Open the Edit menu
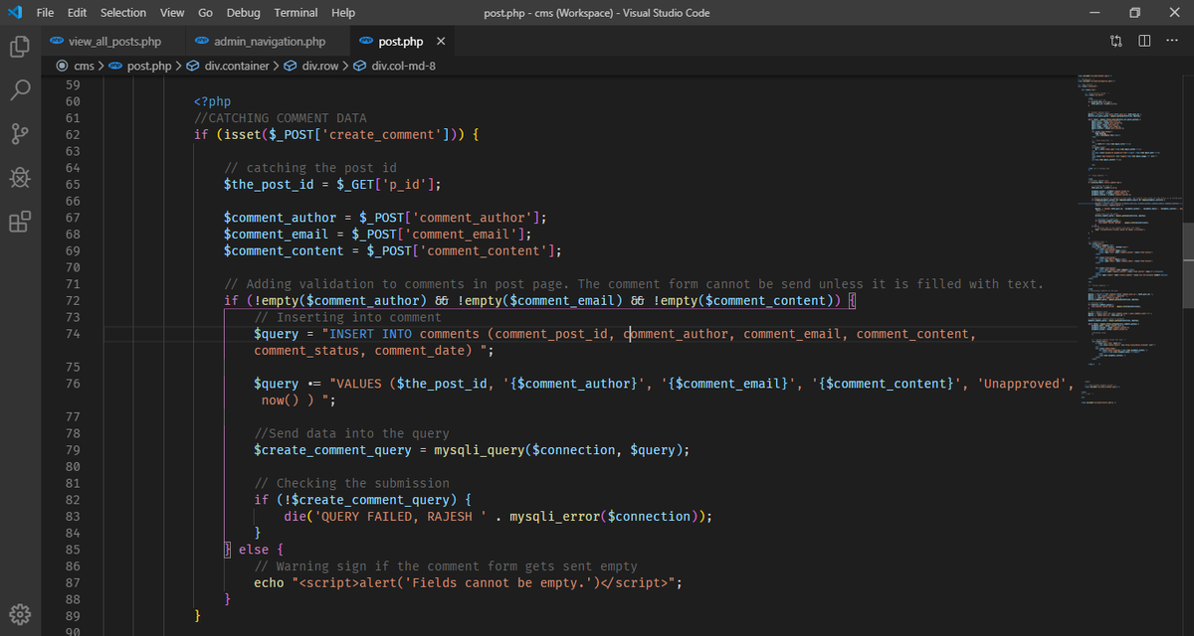The width and height of the screenshot is (1194, 636). (78, 12)
